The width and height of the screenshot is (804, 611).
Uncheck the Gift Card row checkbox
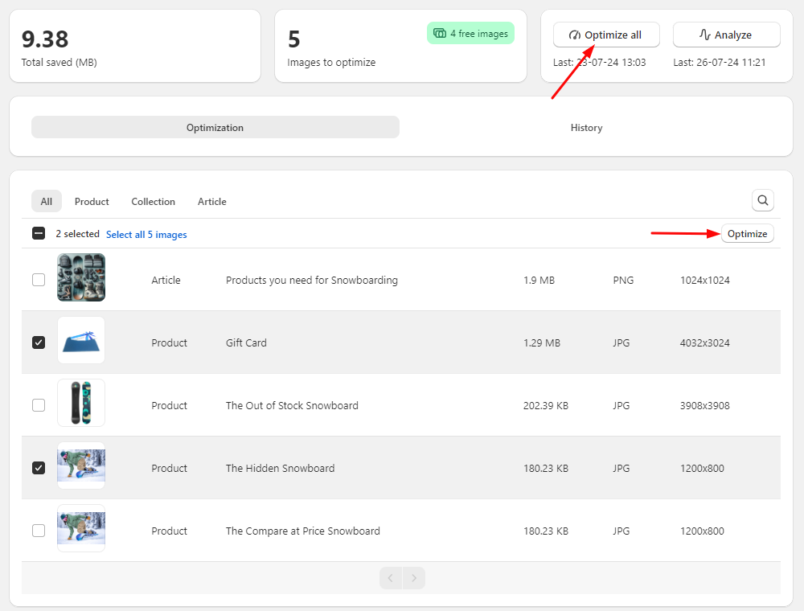39,342
